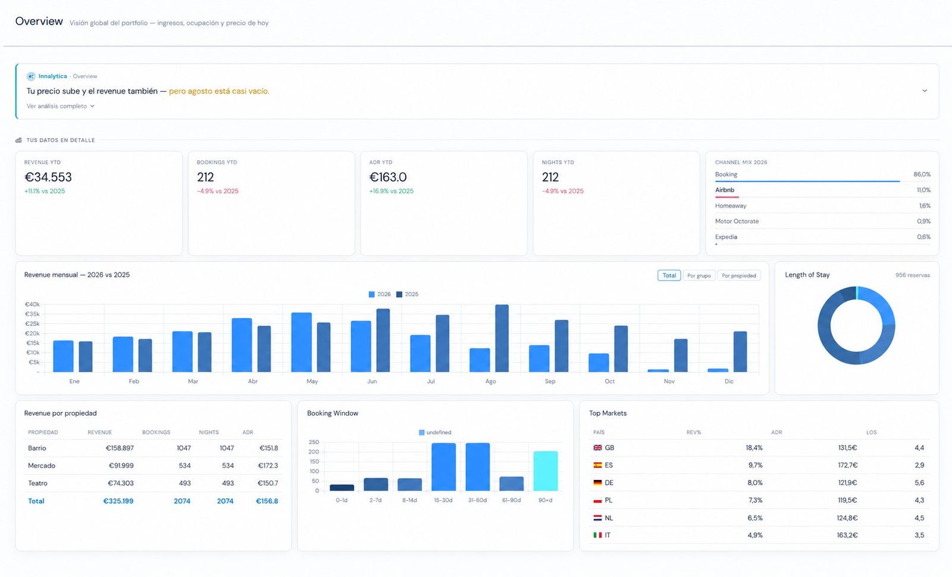This screenshot has width=952, height=577.
Task: Sort by the REVENUE column header
Action: click(99, 432)
